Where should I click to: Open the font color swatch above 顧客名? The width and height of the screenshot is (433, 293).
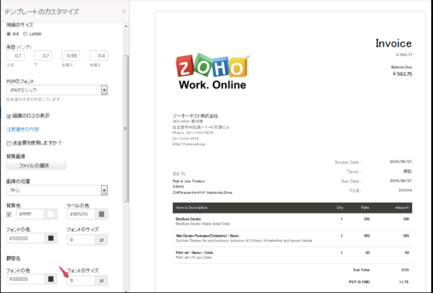click(x=51, y=238)
